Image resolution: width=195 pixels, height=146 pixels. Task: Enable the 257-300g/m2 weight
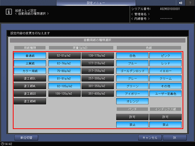(98, 79)
